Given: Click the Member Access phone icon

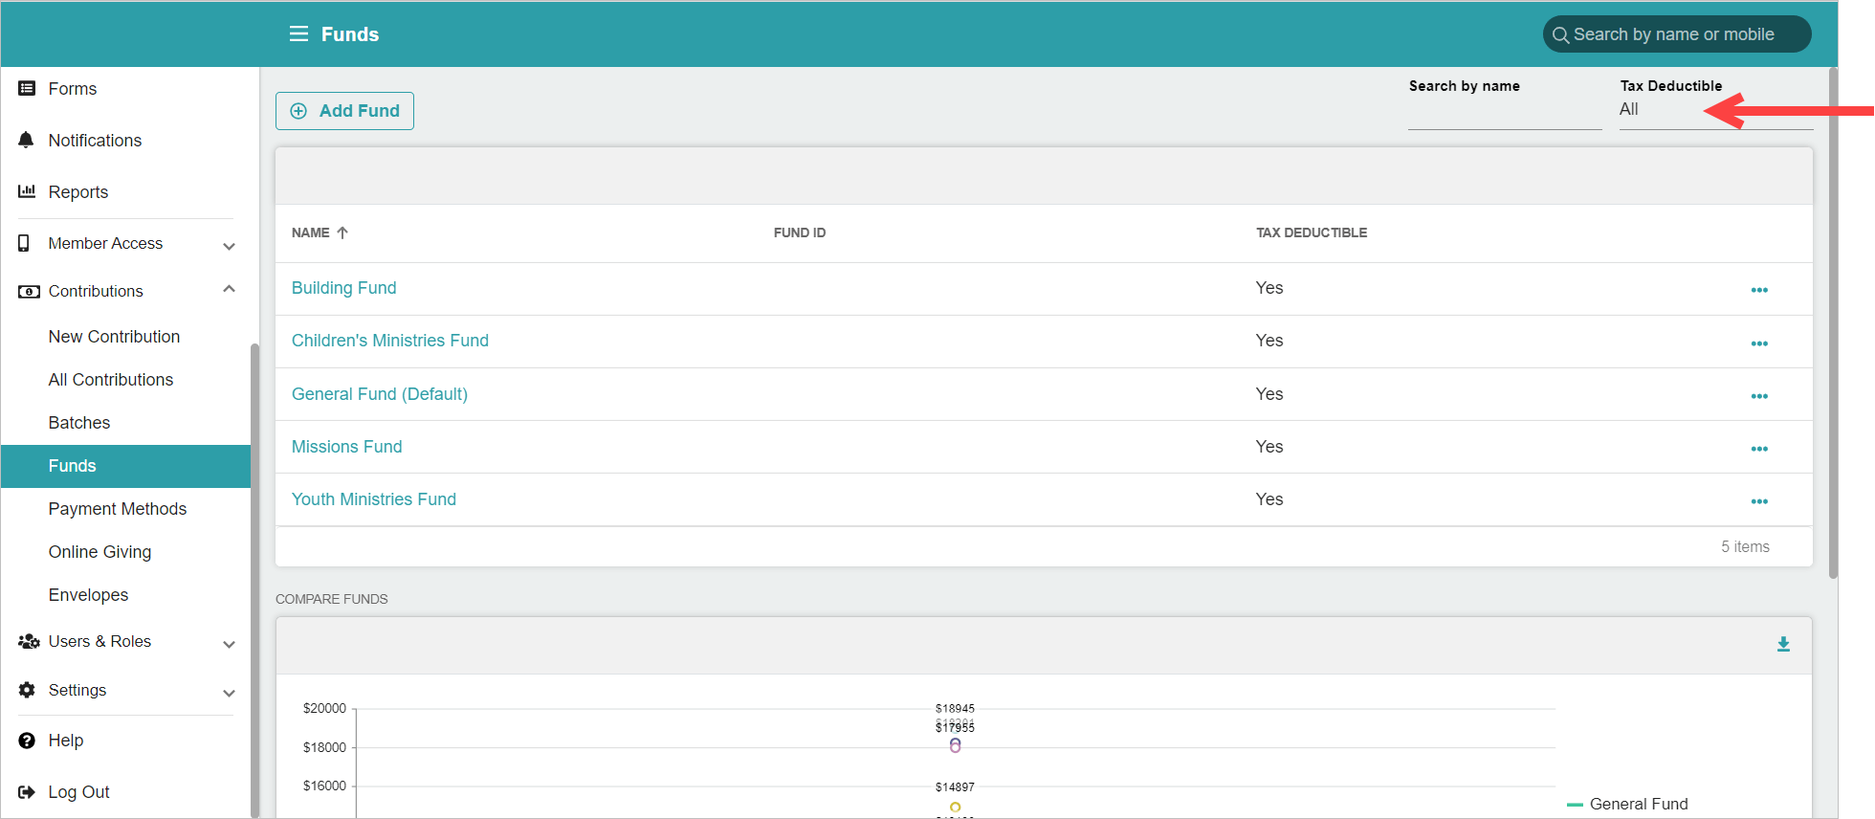Looking at the screenshot, I should click(24, 243).
